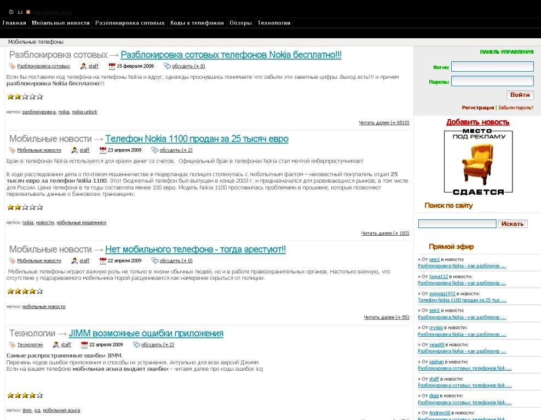Click the calendar icon beside '23 апреля 2009'
Viewport: 541px width, 420px height.
coord(103,150)
